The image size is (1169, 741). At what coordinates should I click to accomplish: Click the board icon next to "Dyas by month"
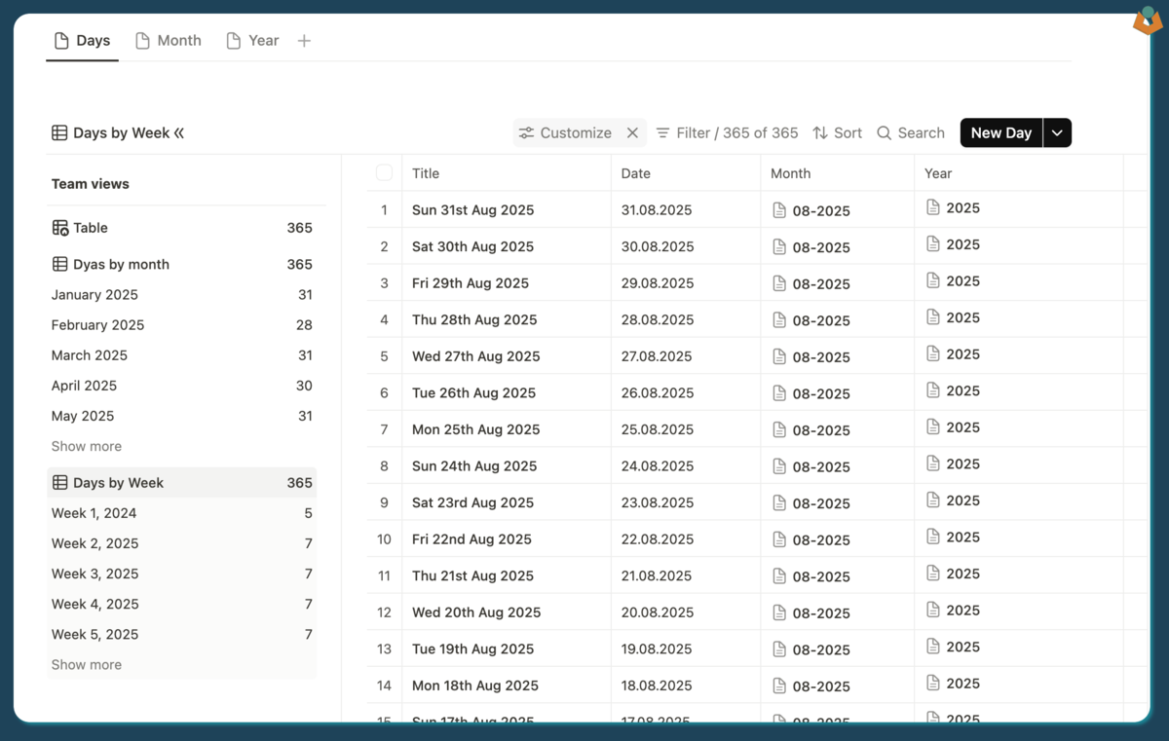pos(60,264)
